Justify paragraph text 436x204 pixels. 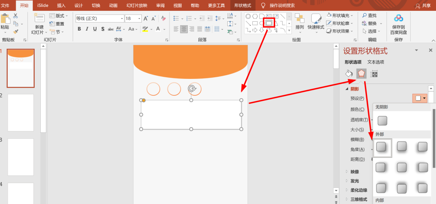[x=200, y=29]
